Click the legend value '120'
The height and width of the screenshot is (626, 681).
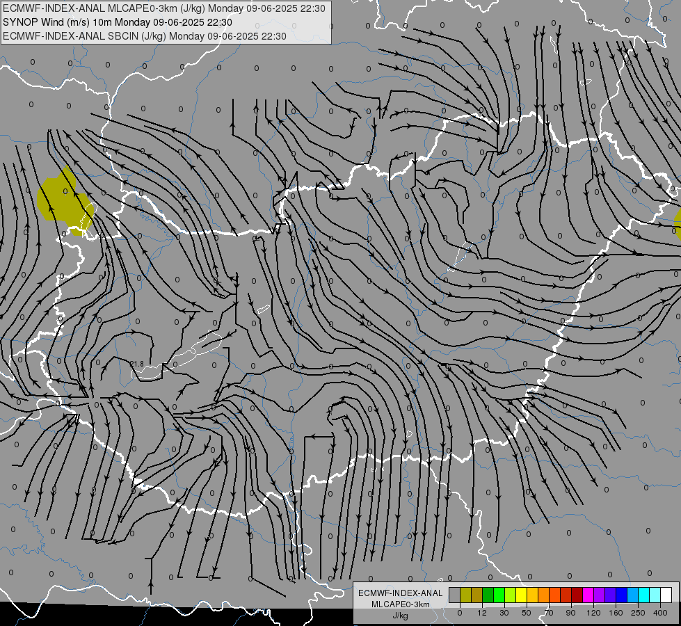[593, 613]
